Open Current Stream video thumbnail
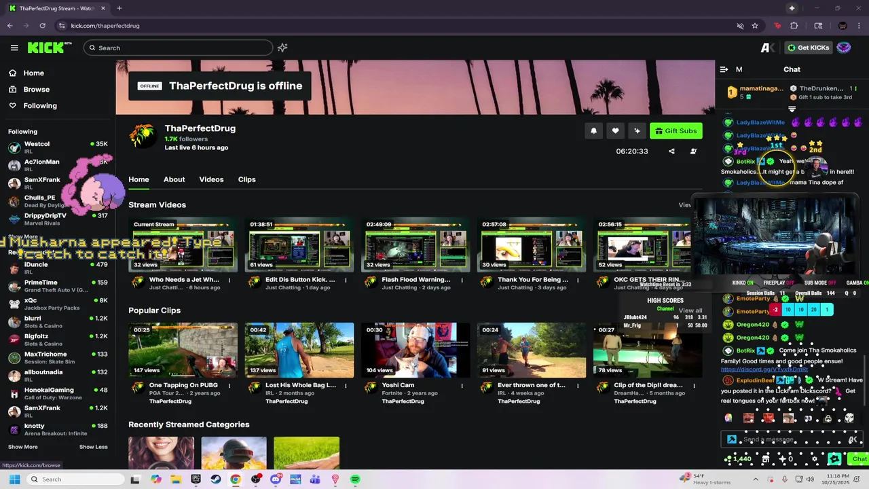Image resolution: width=869 pixels, height=489 pixels. click(183, 244)
